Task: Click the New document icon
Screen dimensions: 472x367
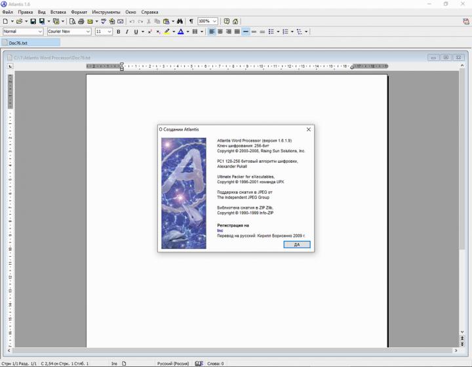Action: tap(5, 22)
